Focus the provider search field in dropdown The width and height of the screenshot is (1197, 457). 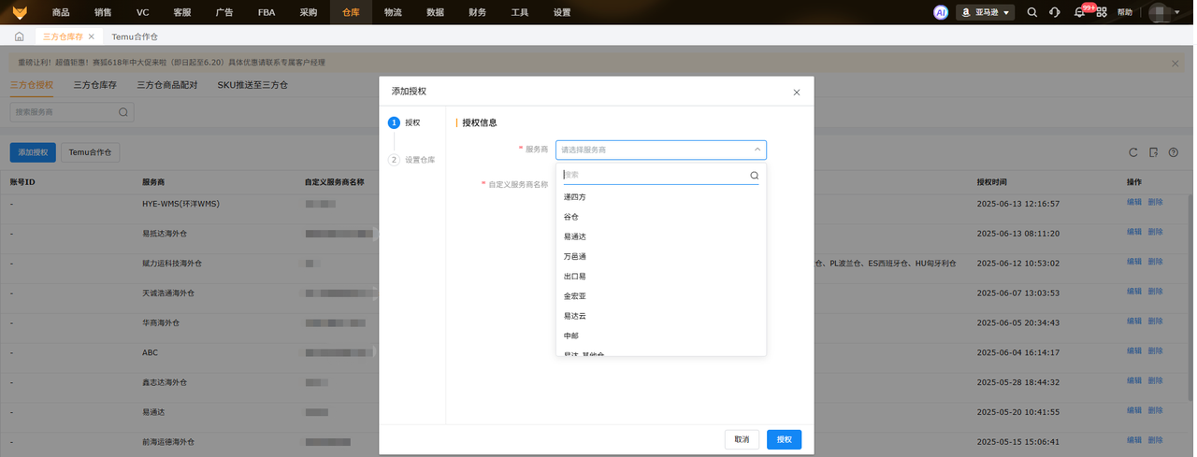(653, 175)
